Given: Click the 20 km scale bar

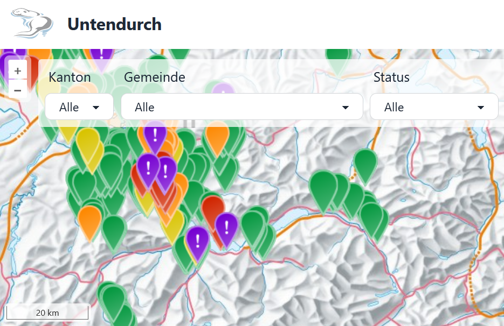Looking at the screenshot, I should (x=47, y=313).
